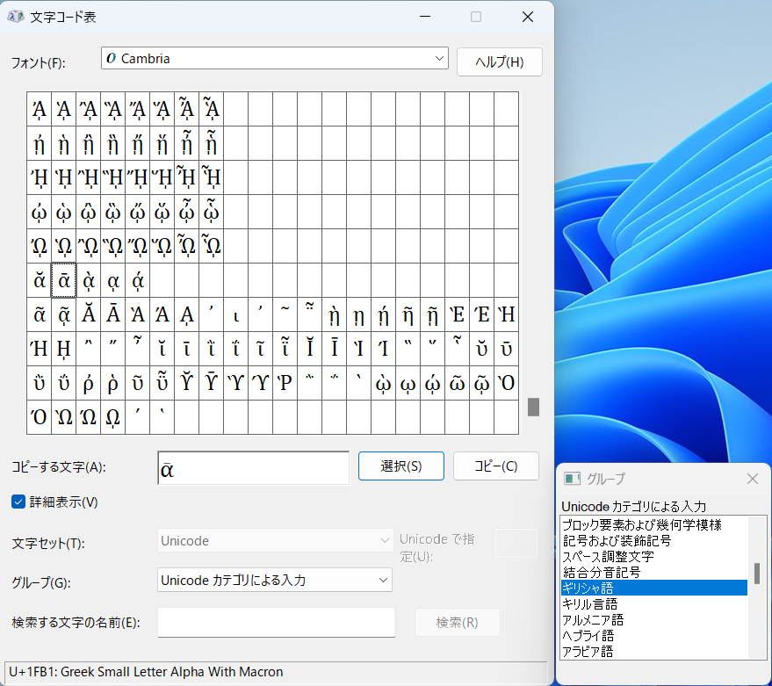This screenshot has width=772, height=686.
Task: Click the ヘルプ(H) button
Action: (x=499, y=62)
